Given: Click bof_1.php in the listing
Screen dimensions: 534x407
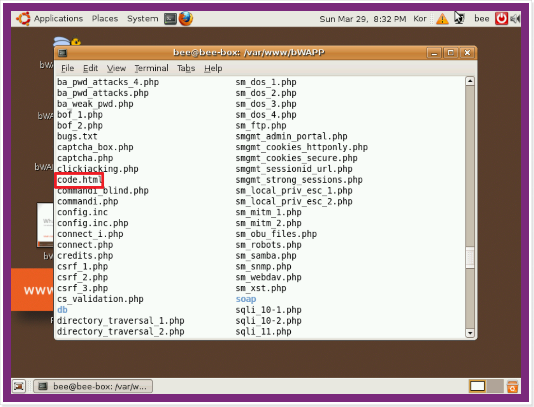Looking at the screenshot, I should (x=80, y=115).
